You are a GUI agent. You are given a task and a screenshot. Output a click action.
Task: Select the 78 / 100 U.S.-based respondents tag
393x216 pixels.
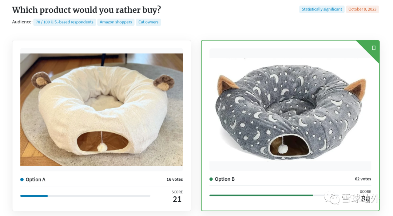[65, 22]
